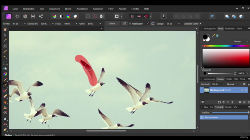The image size is (250, 140).
Task: Switch to the Export Persona share icon
Action: (41, 16)
